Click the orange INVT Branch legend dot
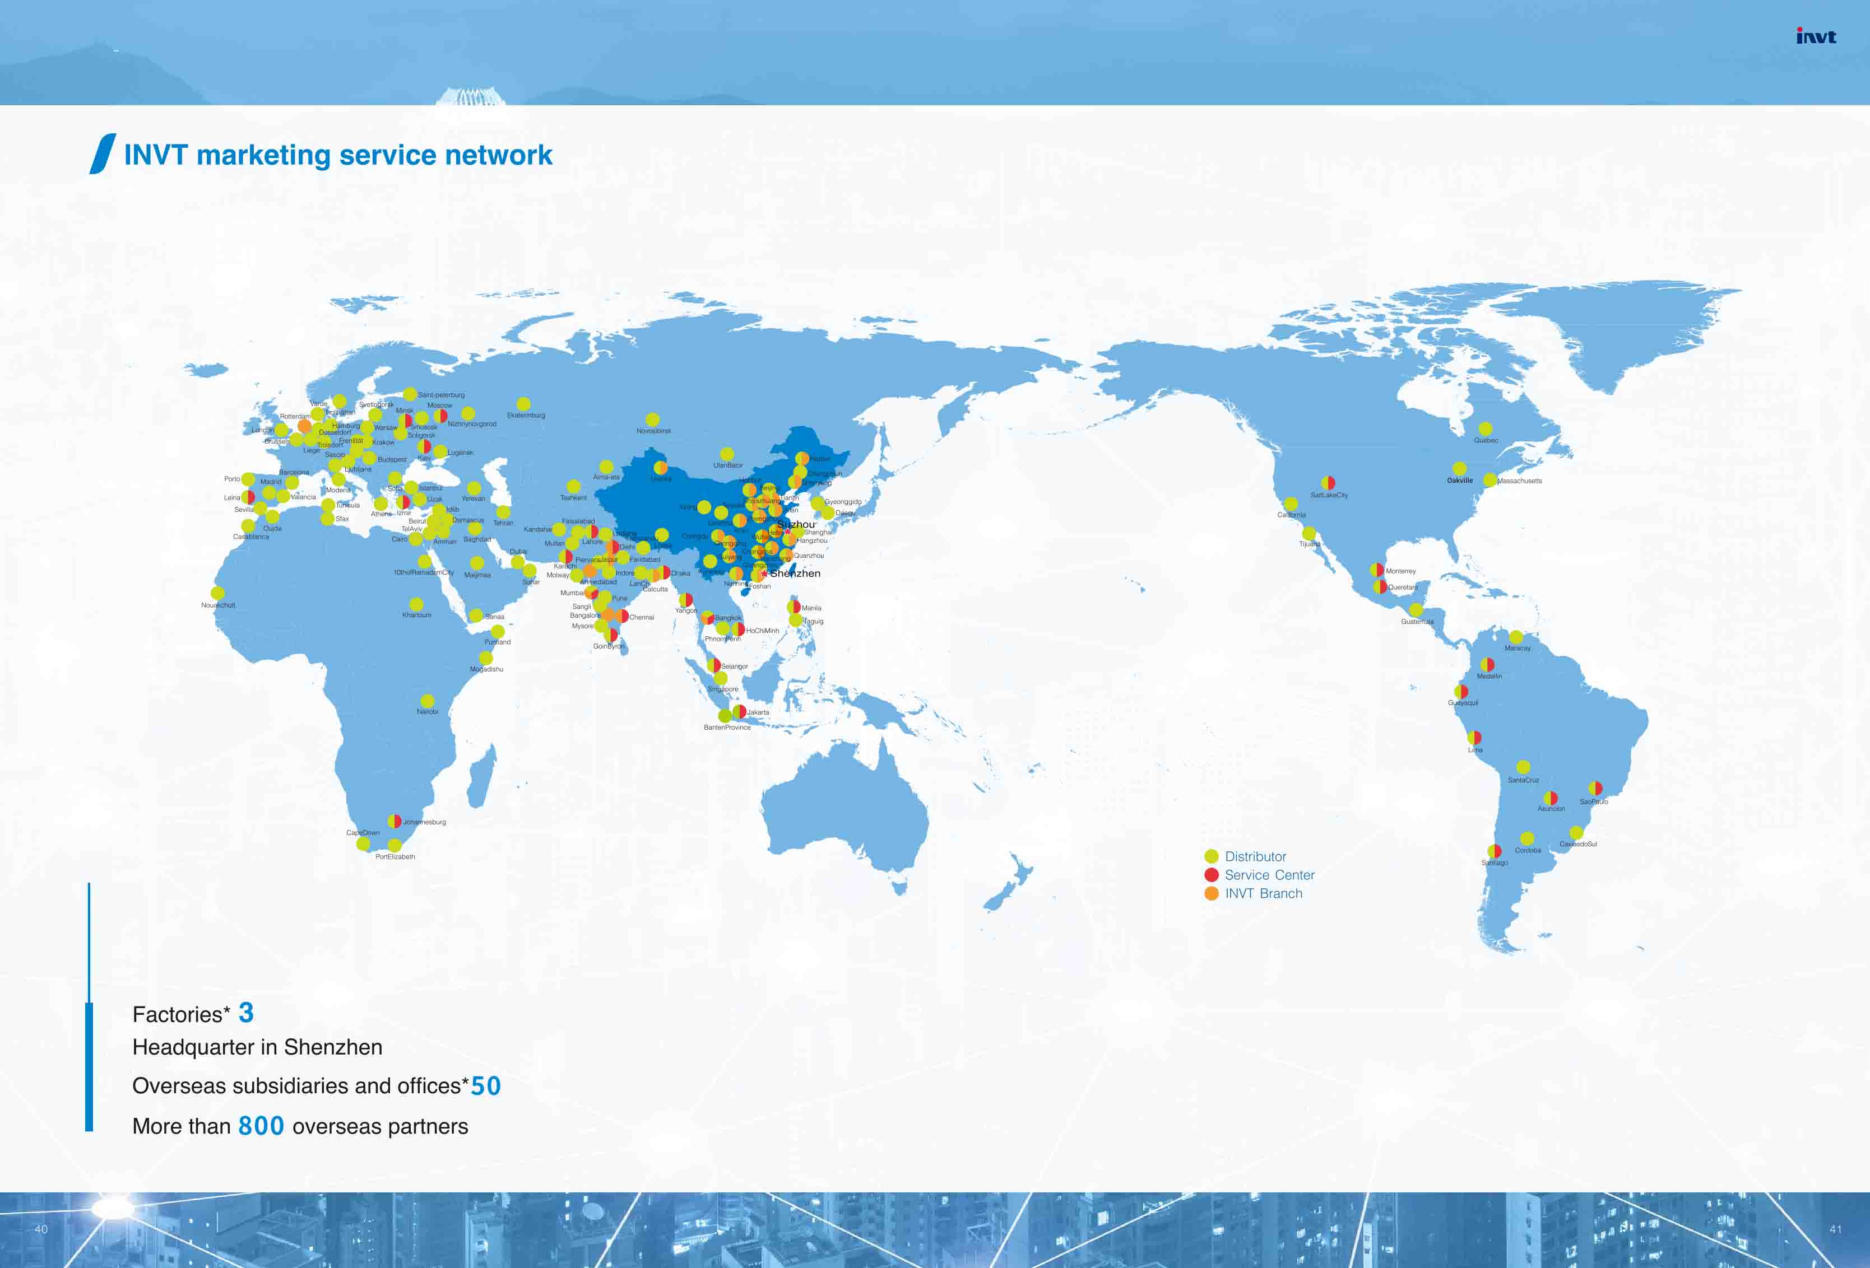 pos(1211,893)
